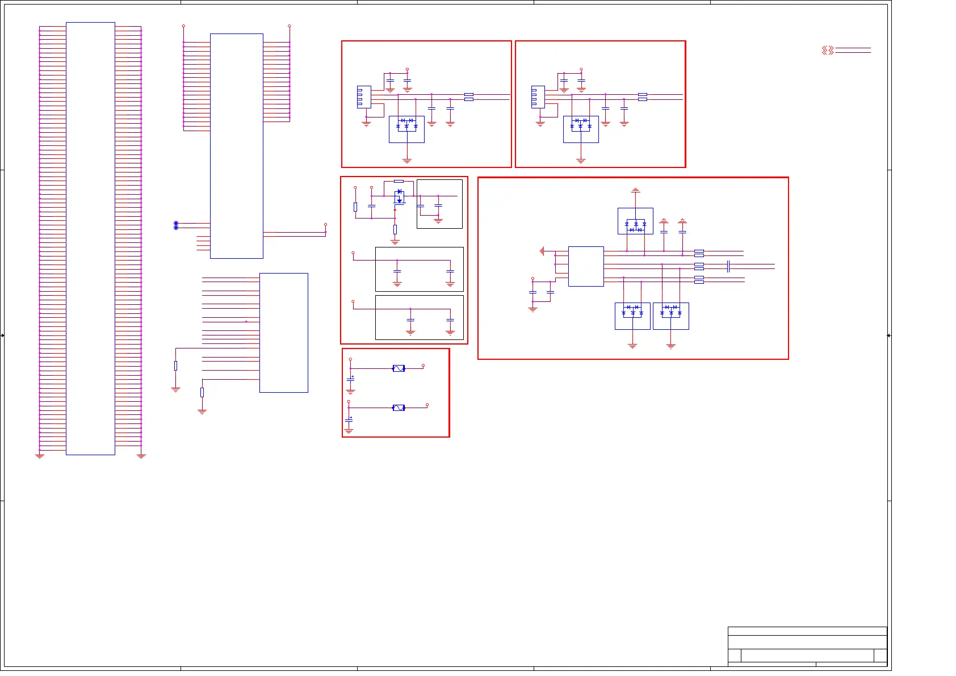
Task: Click the 4-pin connector in the second top red box
Action: coord(538,97)
